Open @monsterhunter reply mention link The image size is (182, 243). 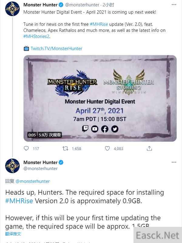33,181
